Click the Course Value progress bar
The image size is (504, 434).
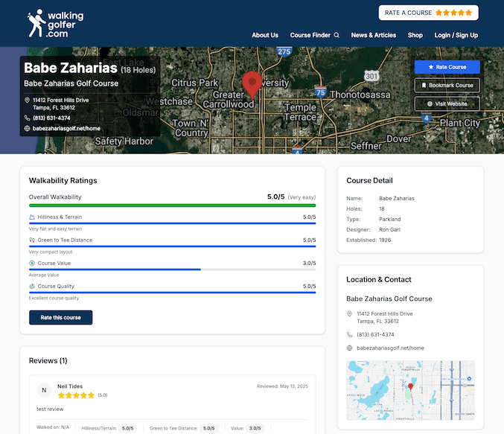[172, 269]
